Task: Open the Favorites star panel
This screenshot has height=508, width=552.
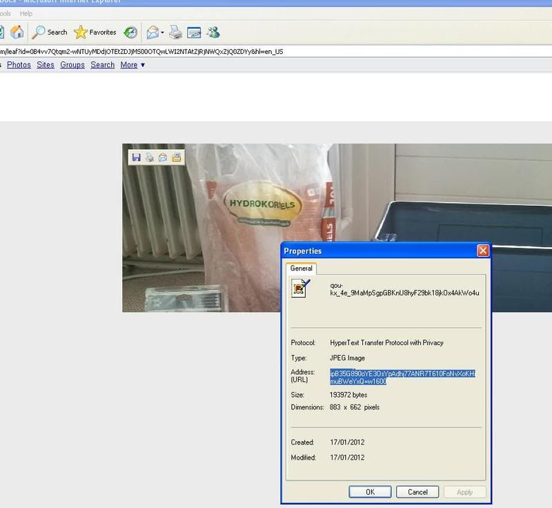Action: tap(95, 32)
